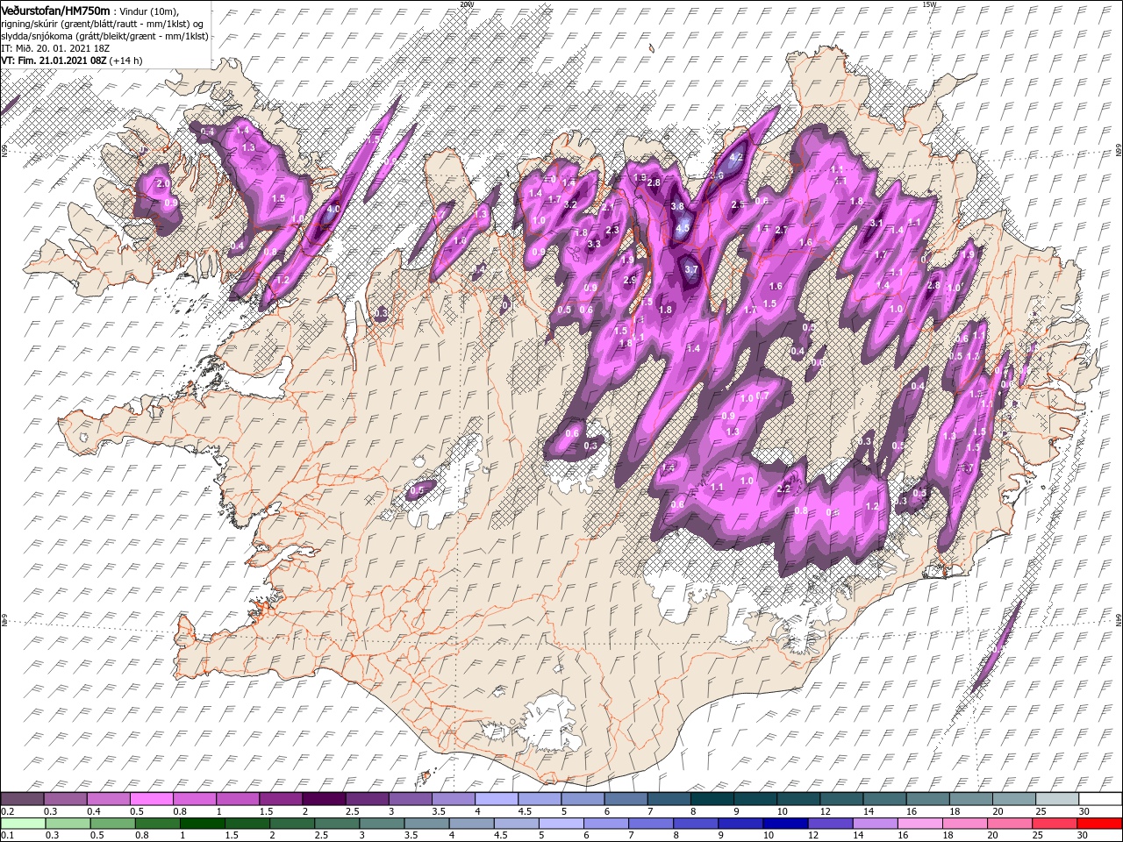Click the 4.2 precipitation value on the map
The width and height of the screenshot is (1123, 842).
(x=737, y=158)
